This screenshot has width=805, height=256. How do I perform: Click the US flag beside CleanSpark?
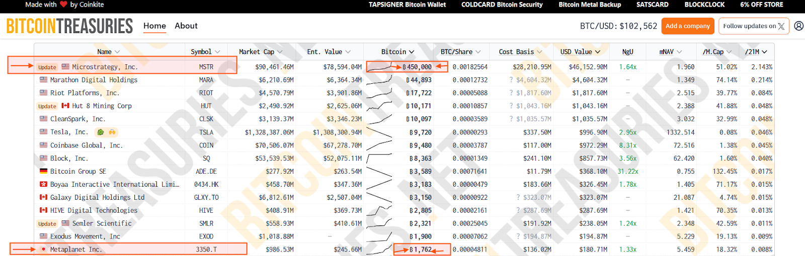click(44, 119)
